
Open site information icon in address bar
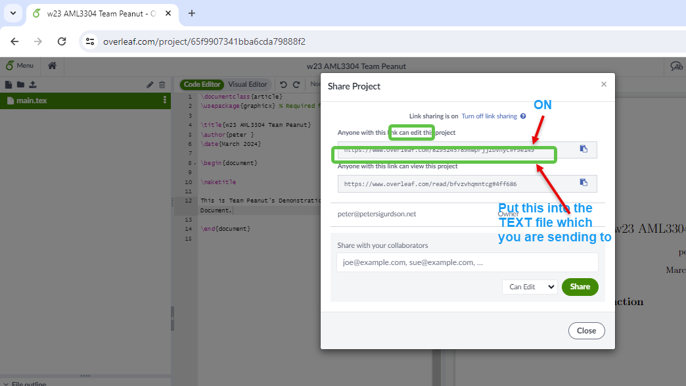90,41
